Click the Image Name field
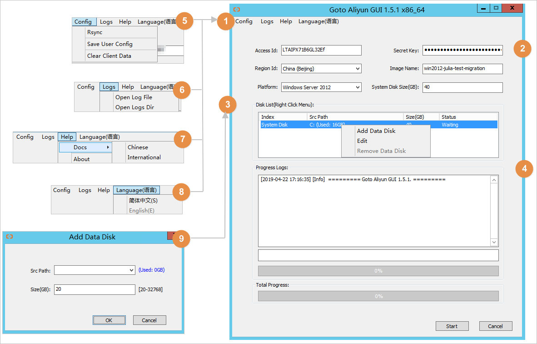The height and width of the screenshot is (344, 537). (x=462, y=69)
